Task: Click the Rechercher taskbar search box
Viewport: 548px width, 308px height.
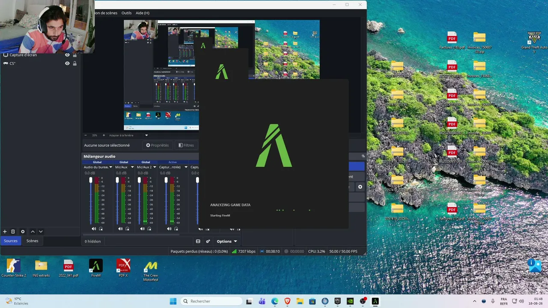Action: (x=211, y=301)
